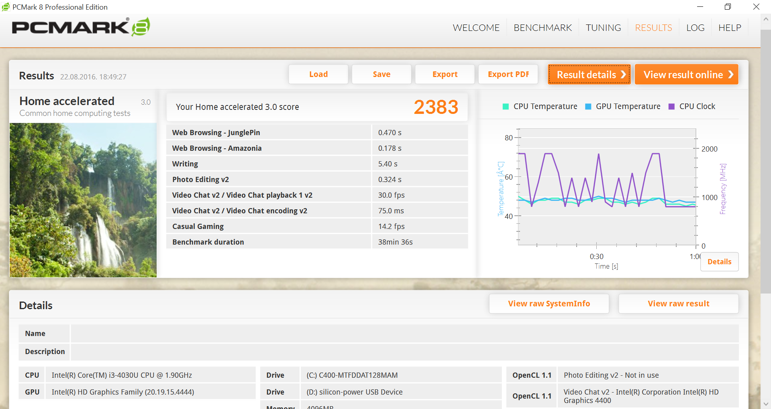Switch to the Benchmark tab

(x=543, y=28)
